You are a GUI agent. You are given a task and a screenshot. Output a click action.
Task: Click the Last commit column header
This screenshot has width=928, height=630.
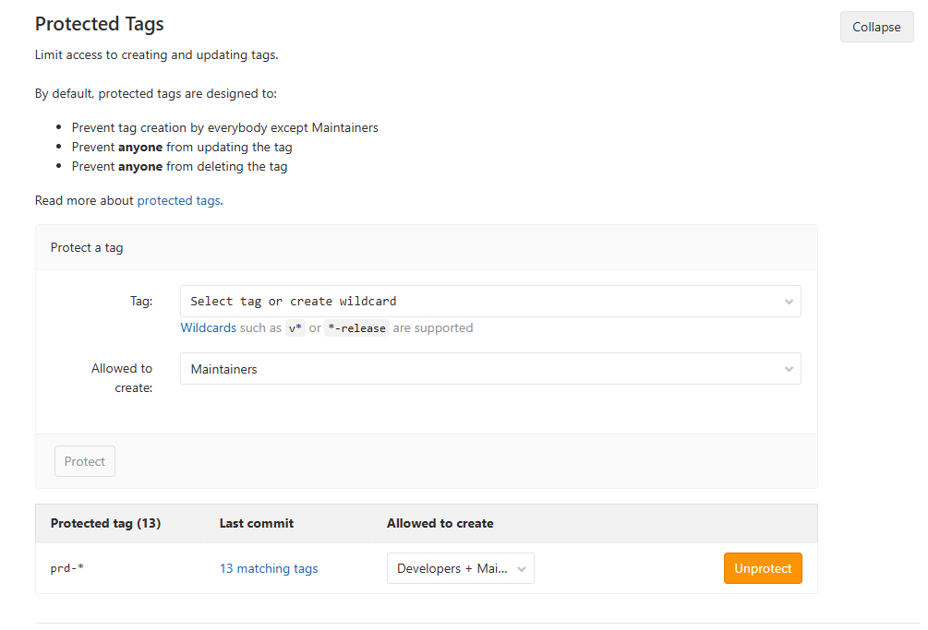(x=257, y=523)
